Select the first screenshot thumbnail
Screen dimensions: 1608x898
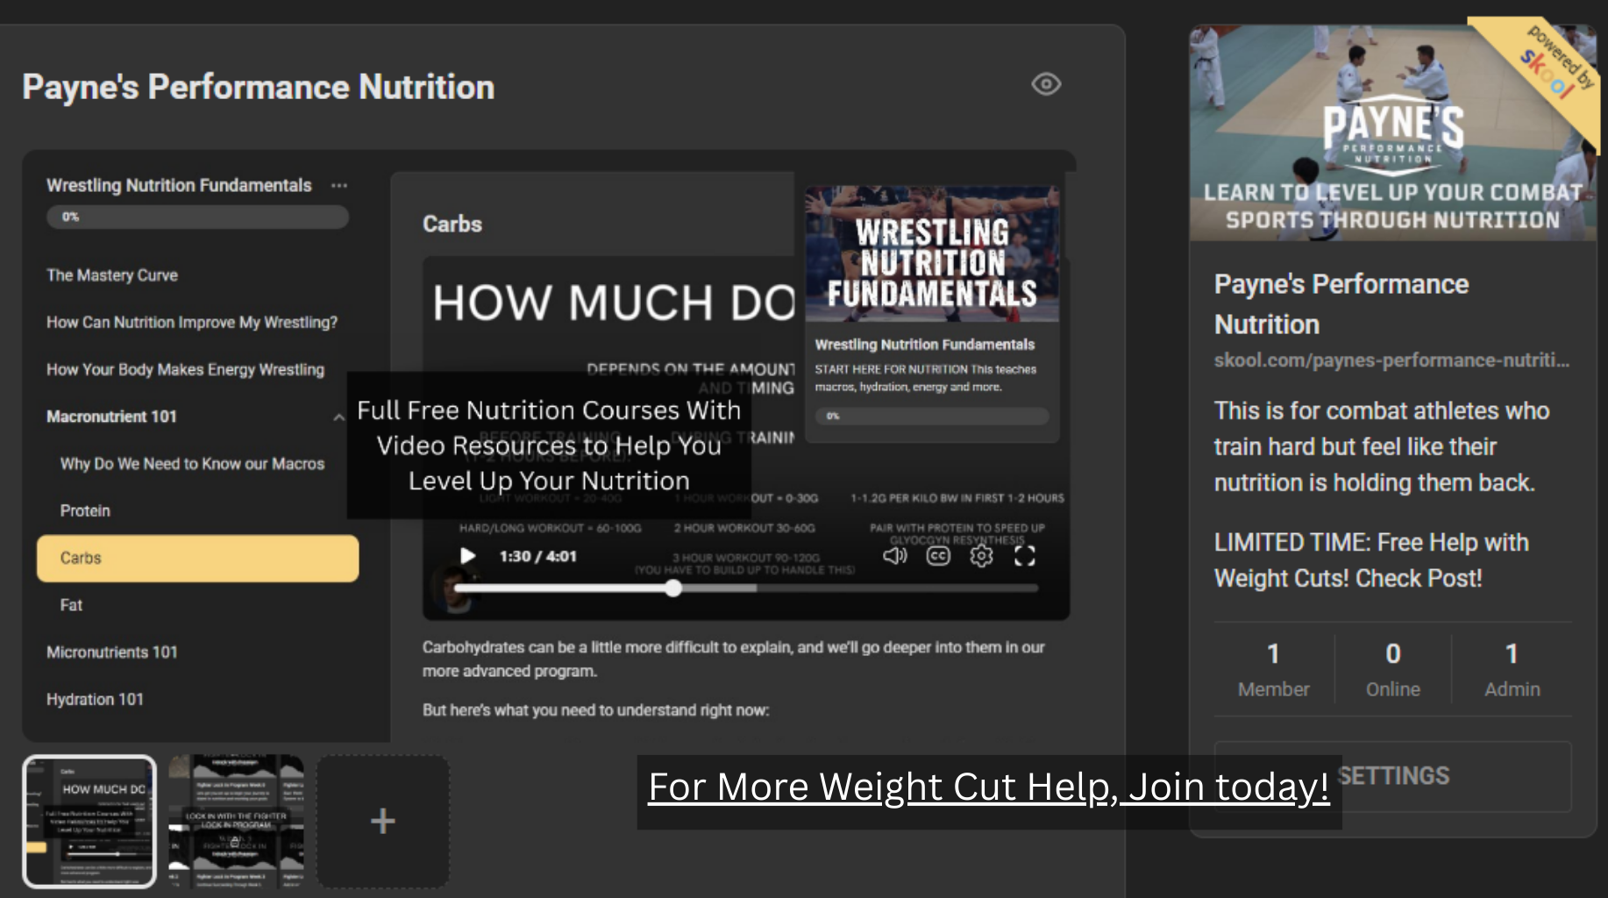89,822
